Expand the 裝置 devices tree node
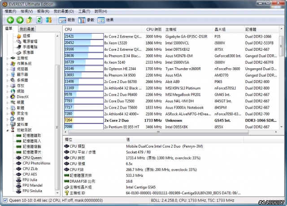 (8, 103)
